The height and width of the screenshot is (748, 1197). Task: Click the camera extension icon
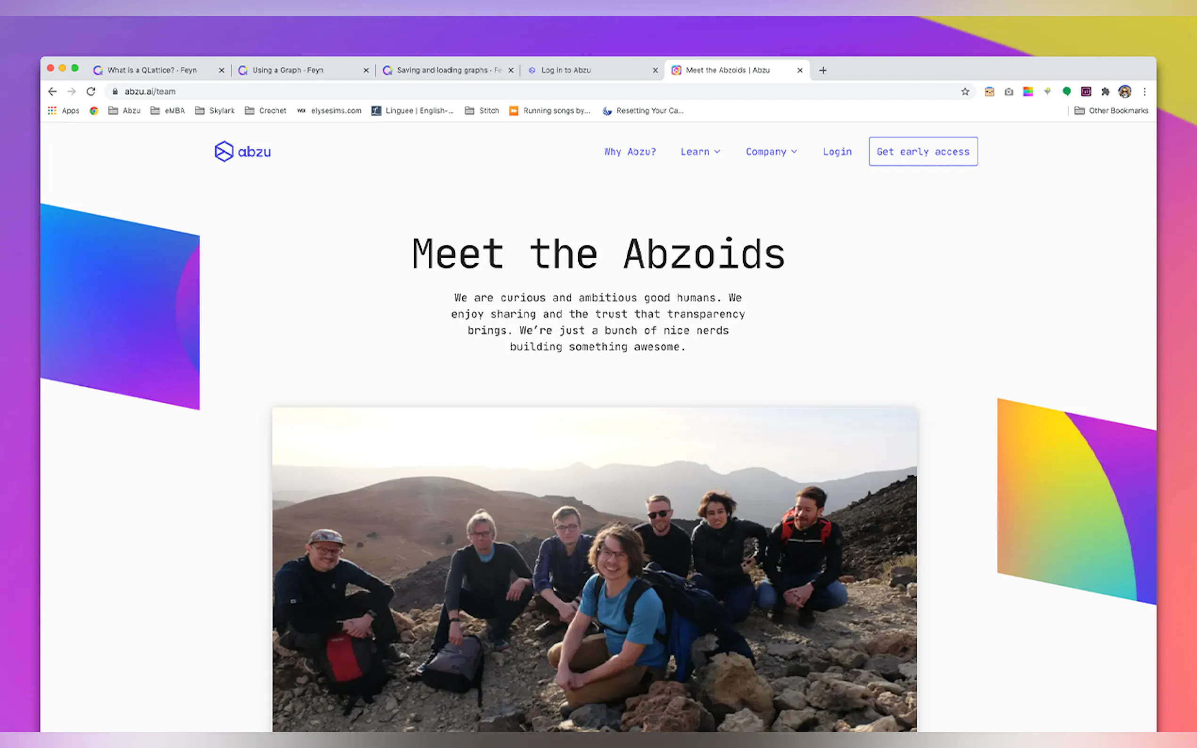[x=1008, y=91]
